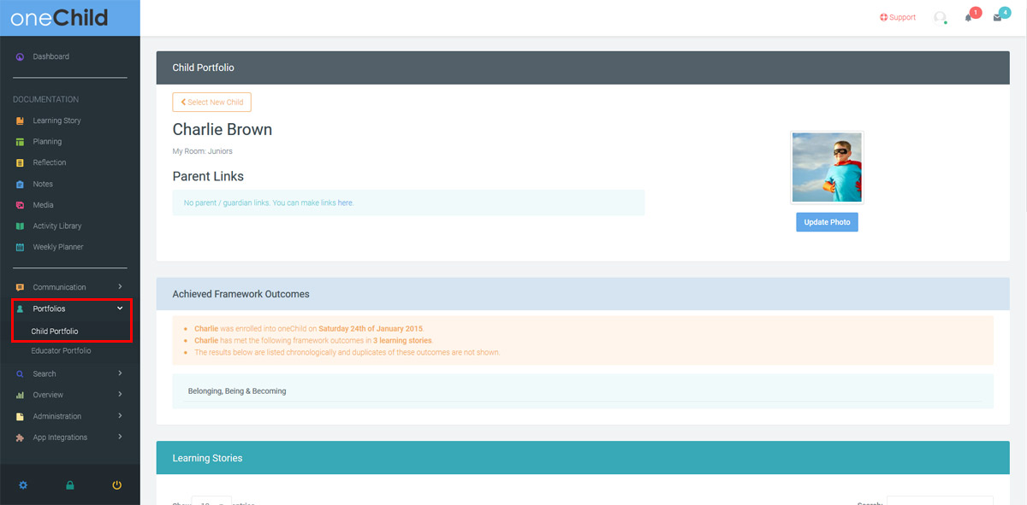Open Educator Portfolio menu item

[61, 350]
